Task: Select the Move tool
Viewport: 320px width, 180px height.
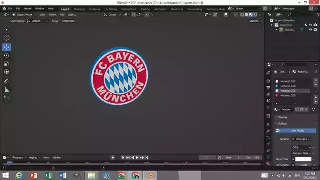Action: point(7,47)
